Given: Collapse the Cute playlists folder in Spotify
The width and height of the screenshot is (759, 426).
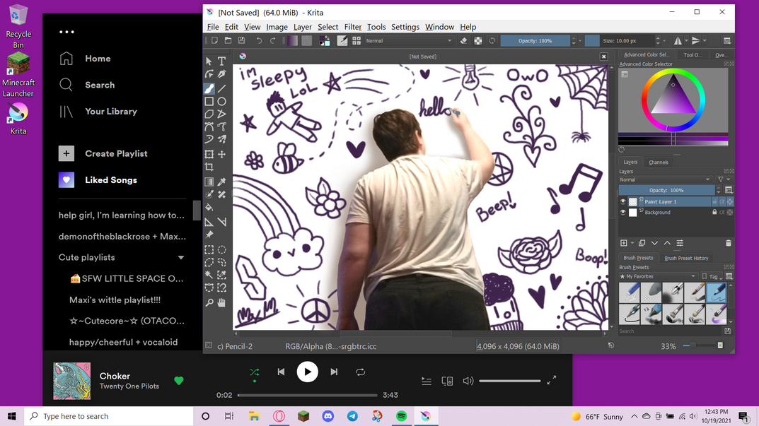Looking at the screenshot, I should (181, 258).
